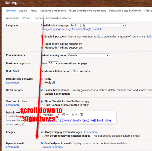152x151 pixels.
Task: Open the Developer settings link
Action: coord(52,147)
